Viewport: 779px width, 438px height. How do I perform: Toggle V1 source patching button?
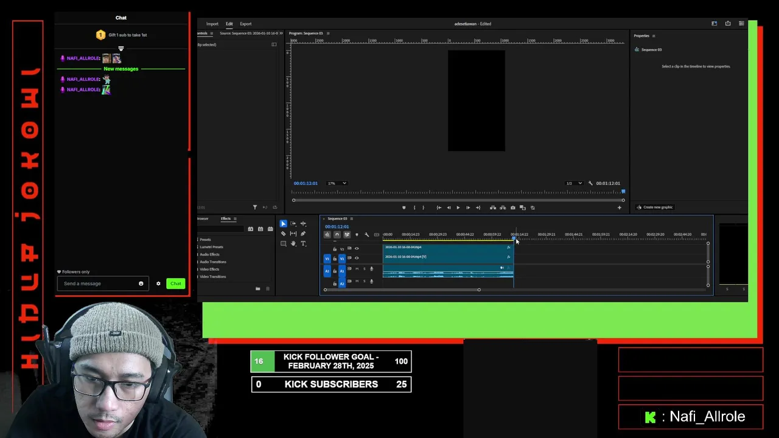[x=327, y=259]
